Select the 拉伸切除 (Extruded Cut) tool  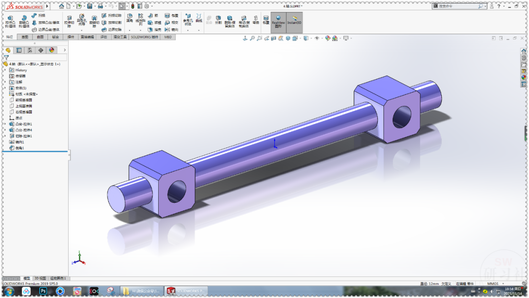[x=69, y=20]
